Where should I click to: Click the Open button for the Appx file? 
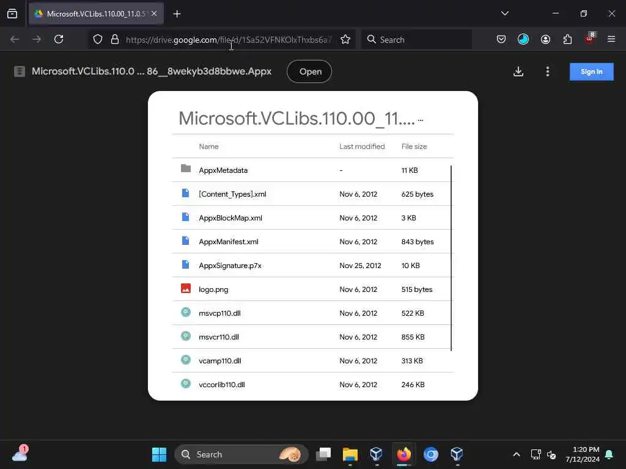[309, 71]
